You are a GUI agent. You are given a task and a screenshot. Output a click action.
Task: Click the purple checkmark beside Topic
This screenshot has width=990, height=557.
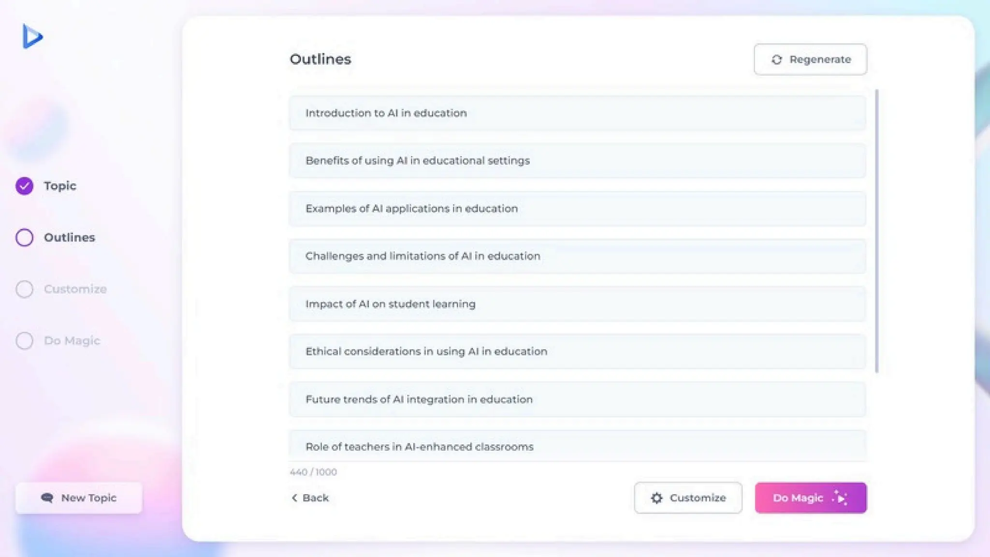pos(24,186)
